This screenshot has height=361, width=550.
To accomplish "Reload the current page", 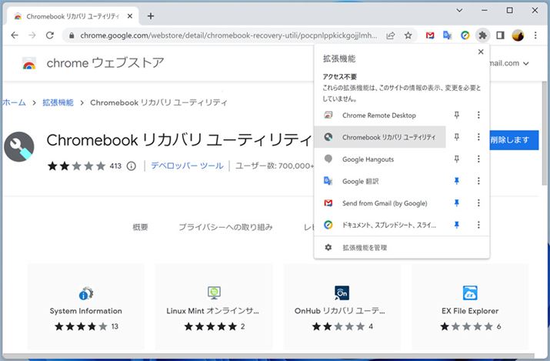I will [x=50, y=35].
